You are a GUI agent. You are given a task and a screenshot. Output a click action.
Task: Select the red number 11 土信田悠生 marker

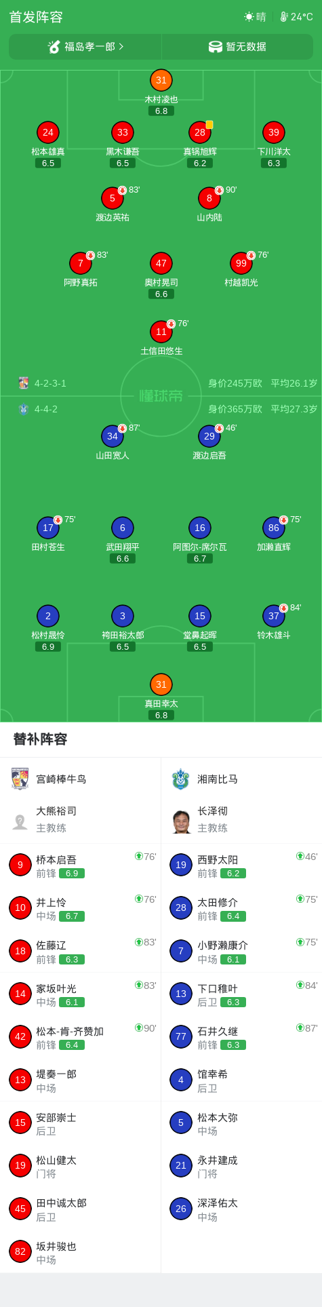[161, 332]
